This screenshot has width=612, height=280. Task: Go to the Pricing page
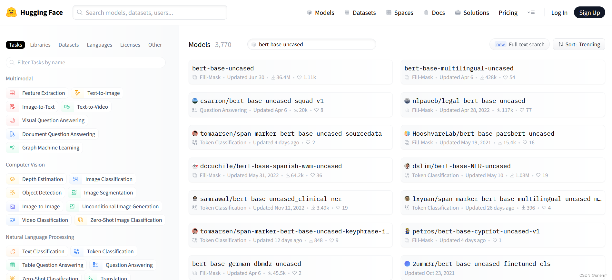tap(508, 13)
